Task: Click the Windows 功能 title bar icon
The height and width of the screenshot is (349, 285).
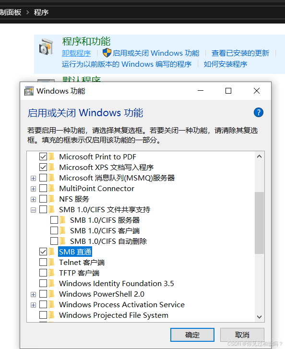Action: tap(29, 91)
